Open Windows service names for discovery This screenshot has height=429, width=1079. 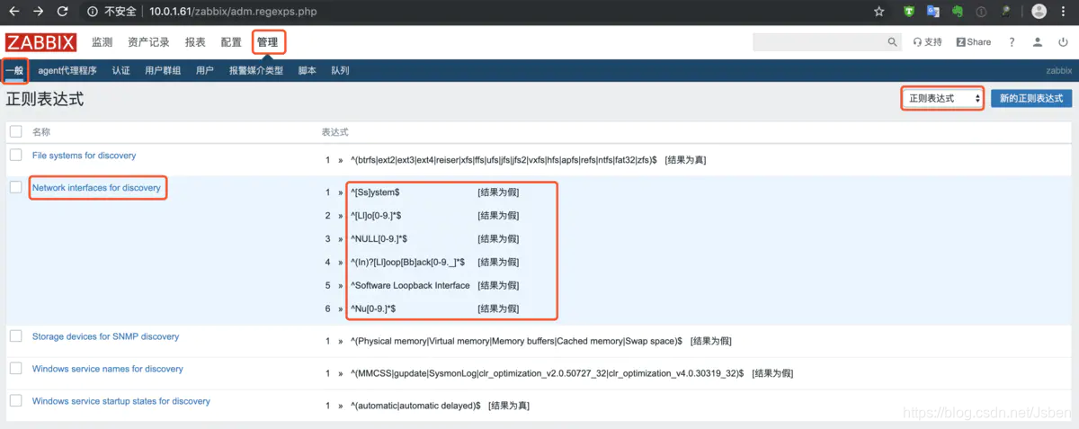[108, 369]
